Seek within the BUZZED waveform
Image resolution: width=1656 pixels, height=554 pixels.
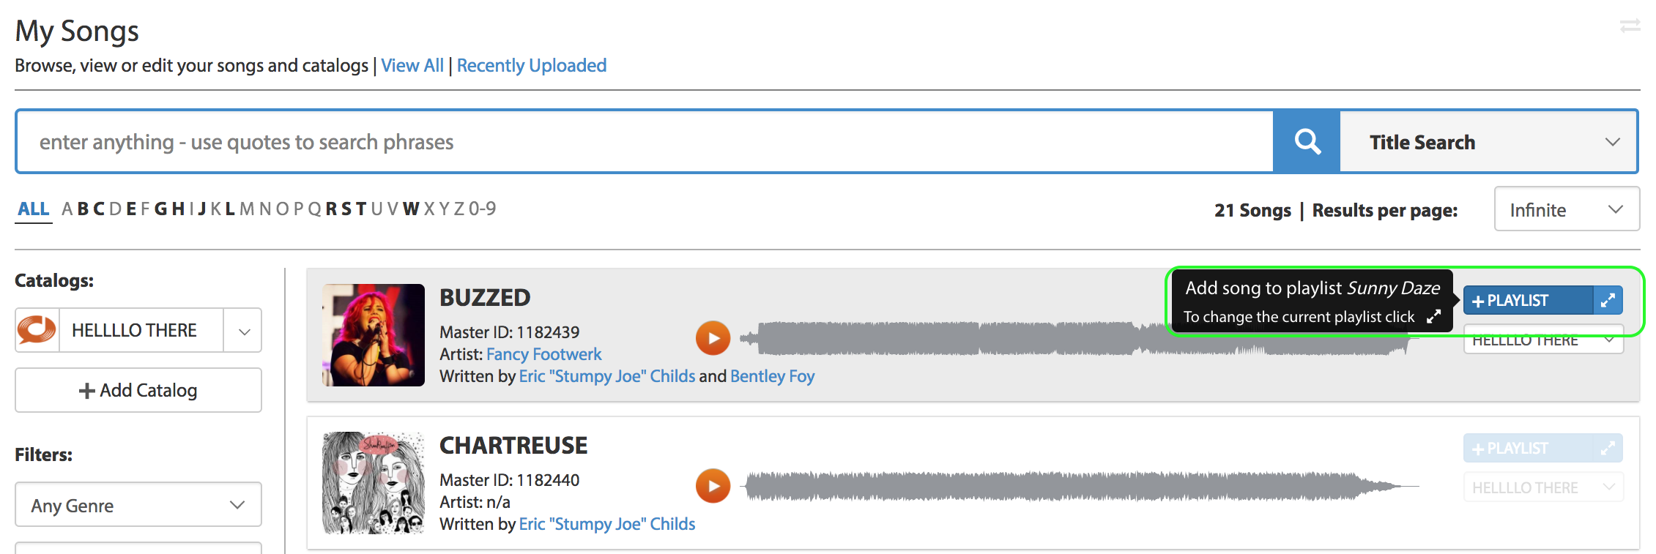click(952, 339)
